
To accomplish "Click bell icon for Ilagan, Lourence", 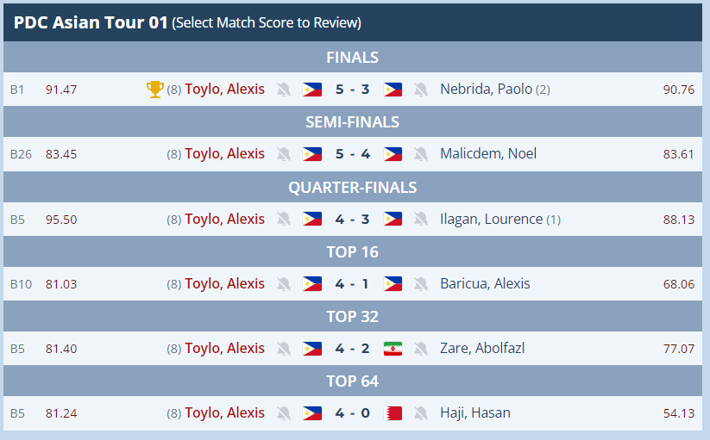I will [421, 219].
